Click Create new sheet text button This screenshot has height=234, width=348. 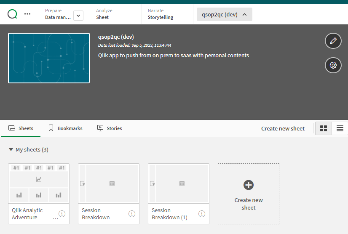tap(283, 128)
